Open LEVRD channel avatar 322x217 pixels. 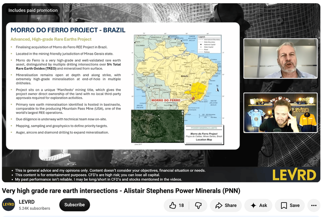coord(8,205)
